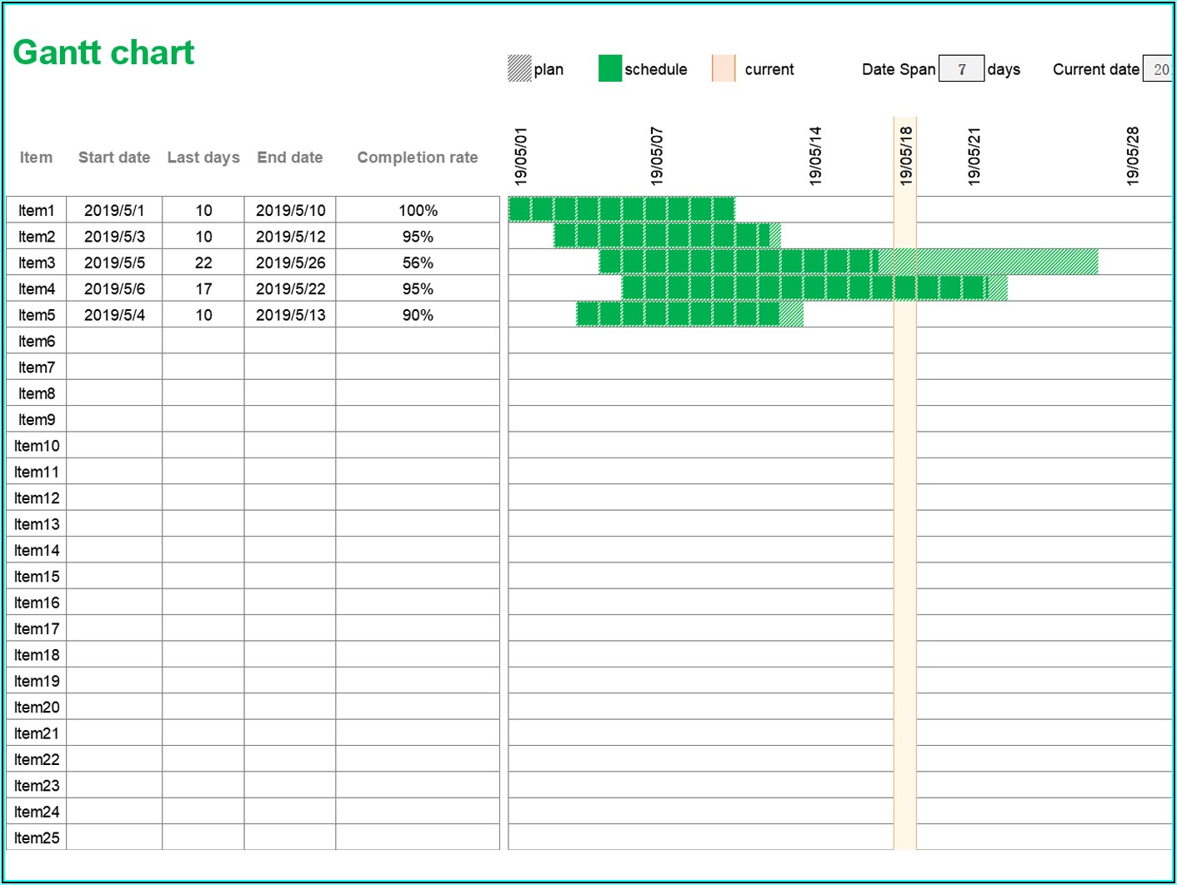Select the 19/05/18 current date marker
The image size is (1177, 885).
click(x=905, y=156)
